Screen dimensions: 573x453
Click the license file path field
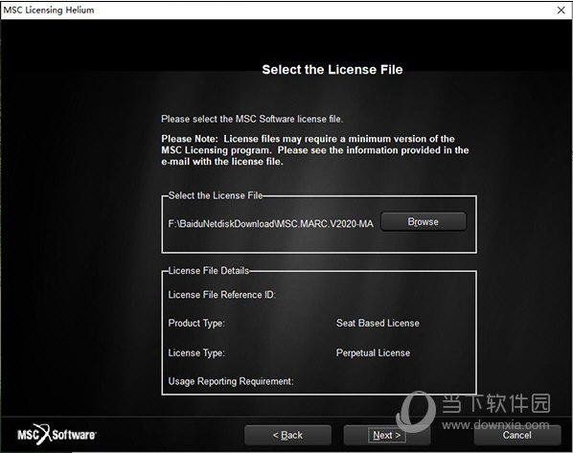[x=271, y=223]
